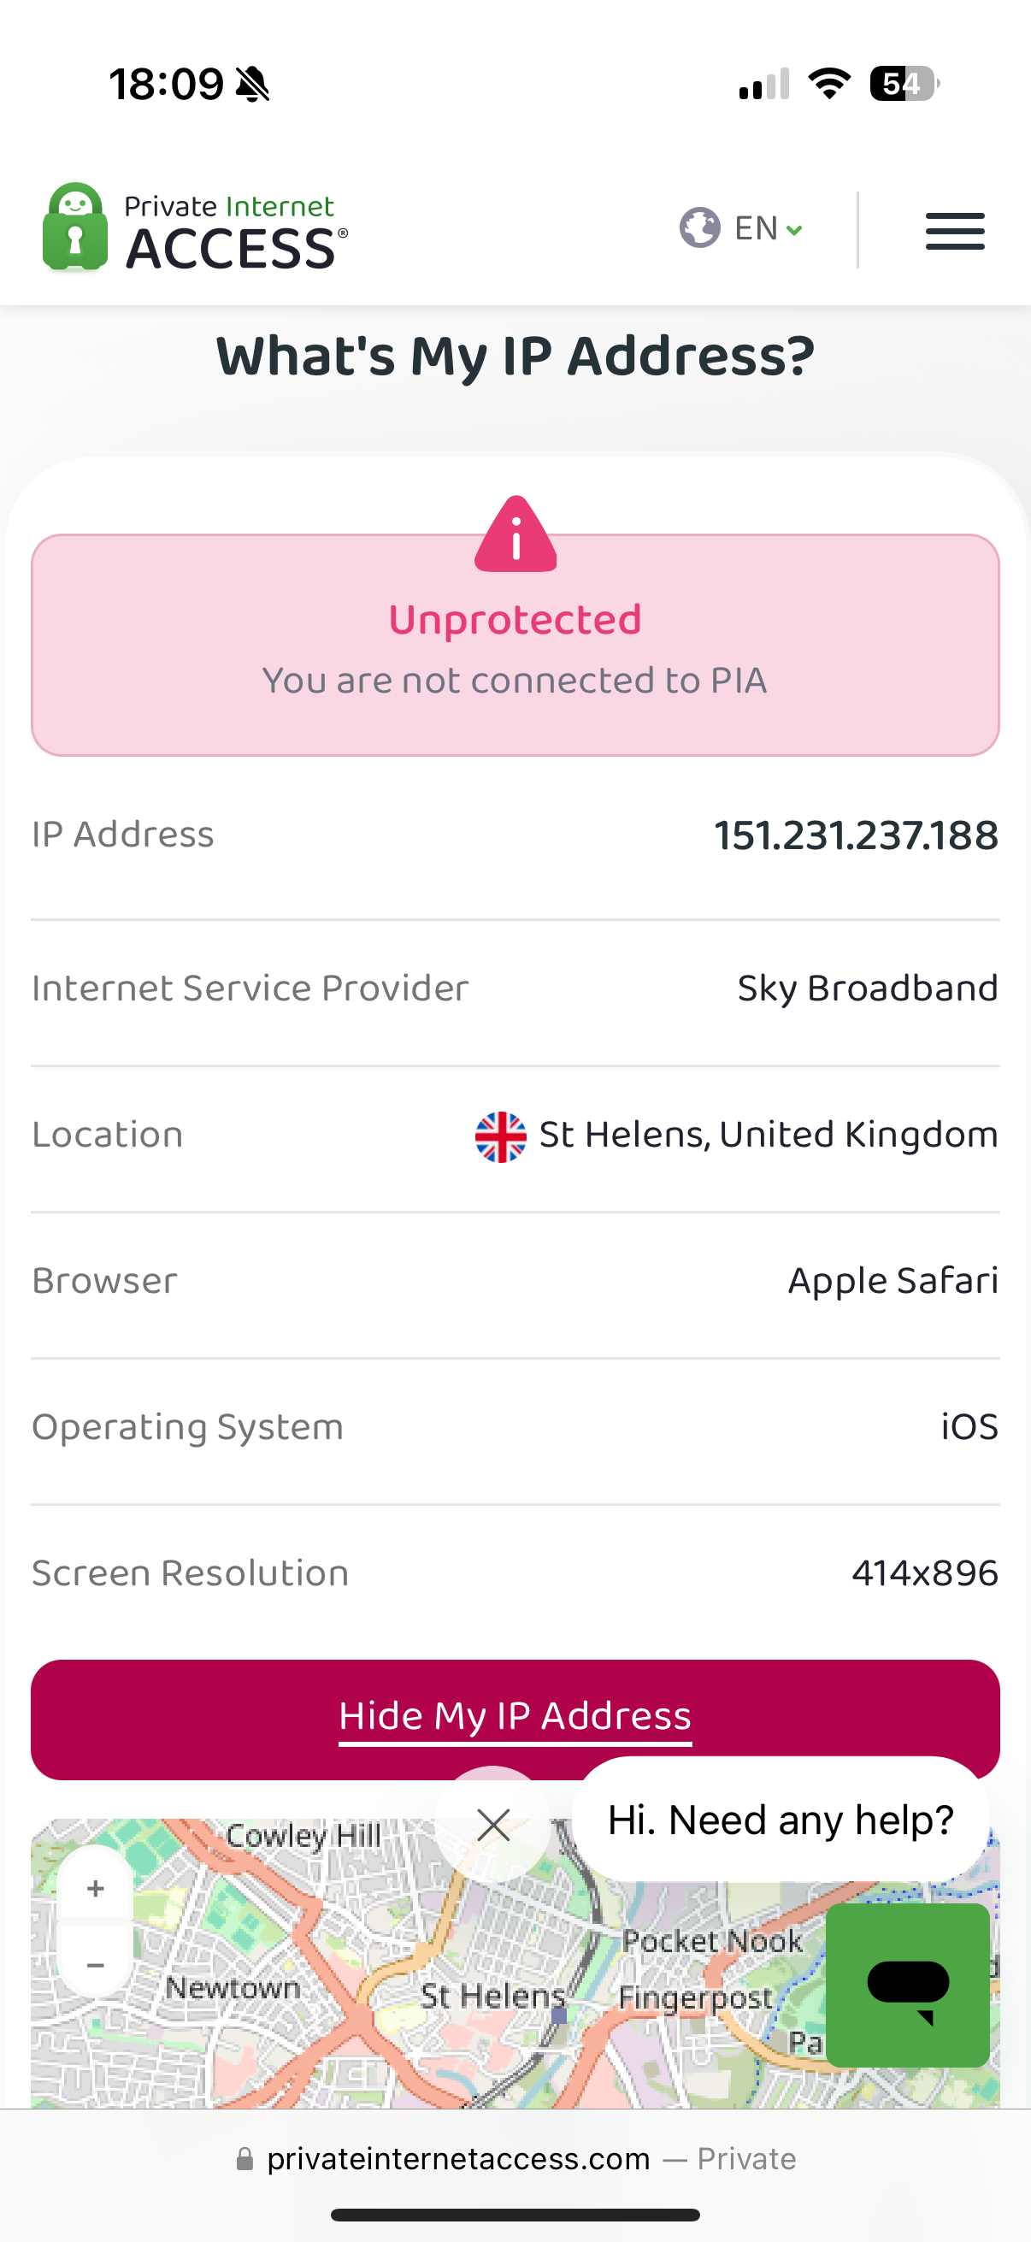Tap the padlock icon in address bar
Image resolution: width=1031 pixels, height=2242 pixels.
click(245, 2159)
